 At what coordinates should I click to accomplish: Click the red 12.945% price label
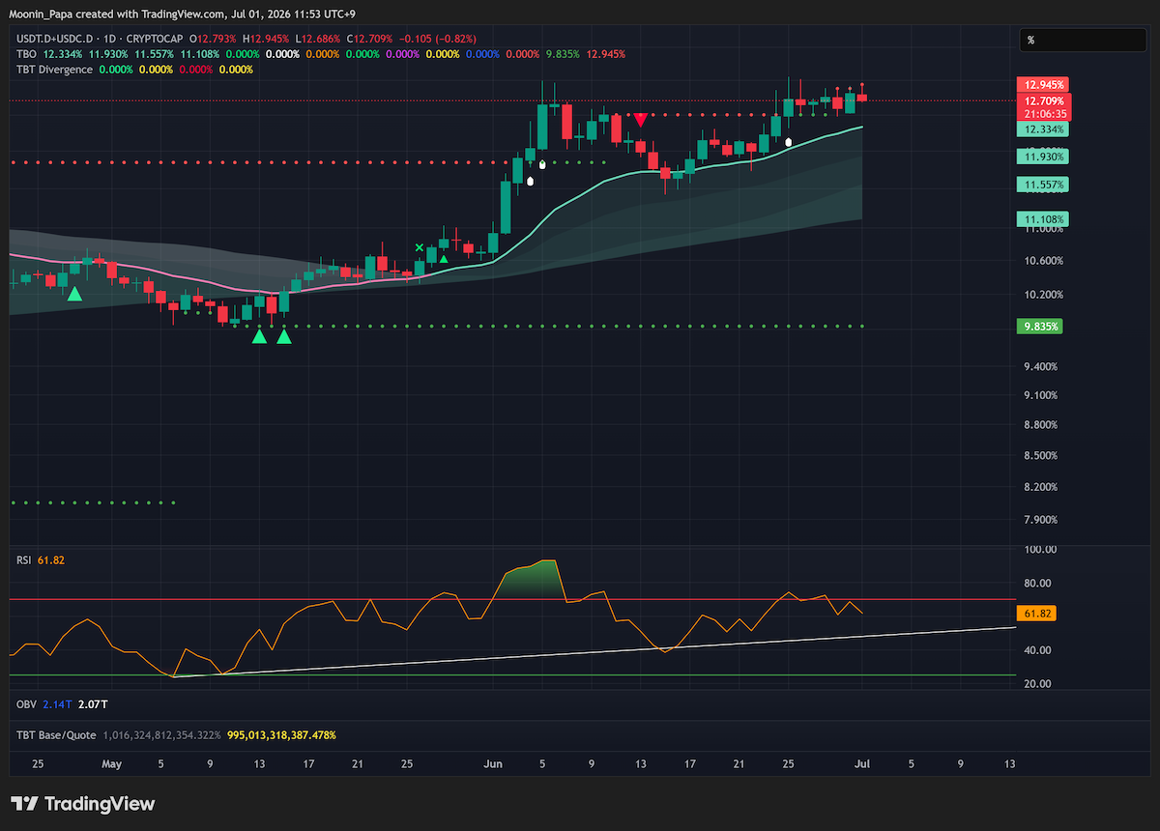click(x=1044, y=85)
